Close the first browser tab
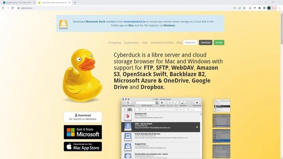This screenshot has width=283, height=159. 34,3
